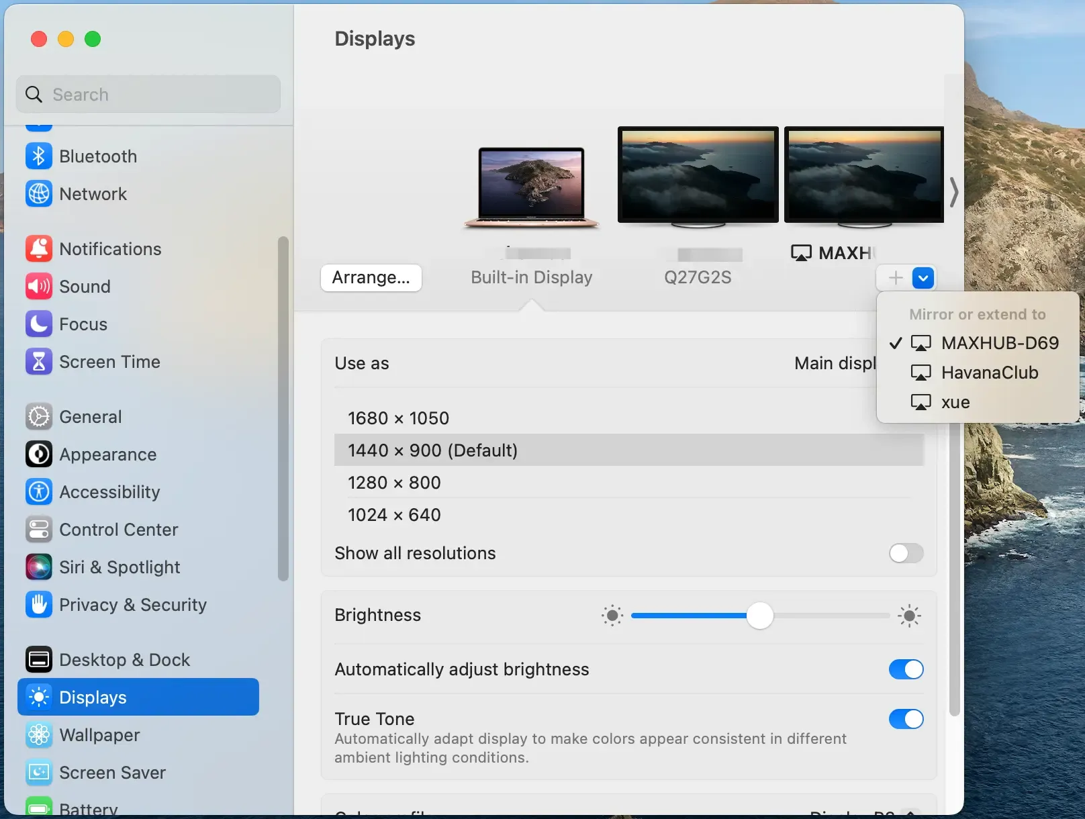This screenshot has height=819, width=1085.
Task: Select the Built-in Display laptop thumbnail
Action: (x=532, y=188)
